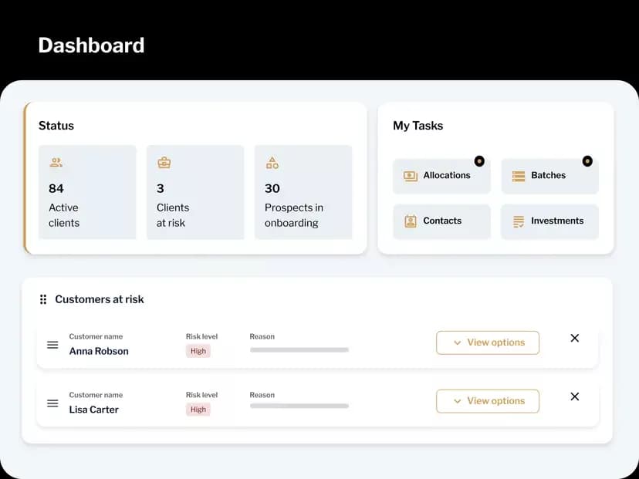Viewport: 639px width, 479px height.
Task: Select the 84 Active clients status card
Action: (x=87, y=192)
